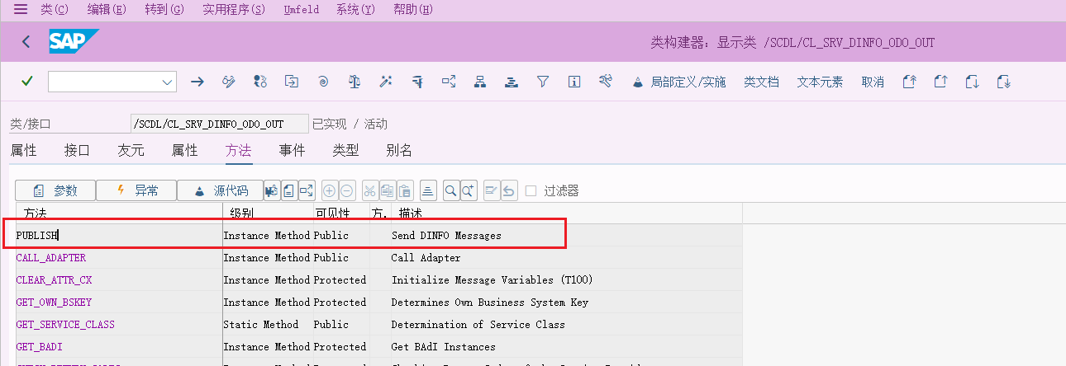Click the document icon next to puzzle piece

(x=289, y=190)
